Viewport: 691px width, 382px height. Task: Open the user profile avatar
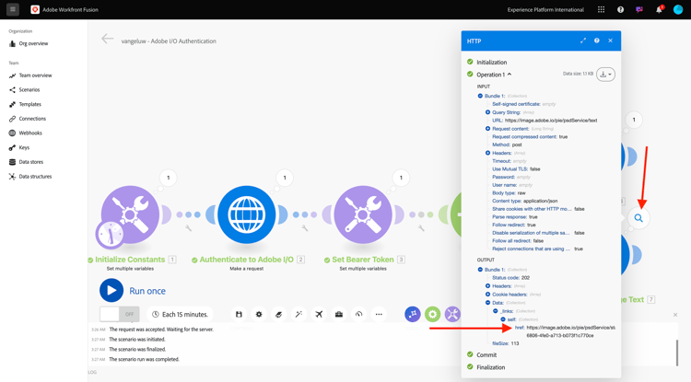click(678, 9)
